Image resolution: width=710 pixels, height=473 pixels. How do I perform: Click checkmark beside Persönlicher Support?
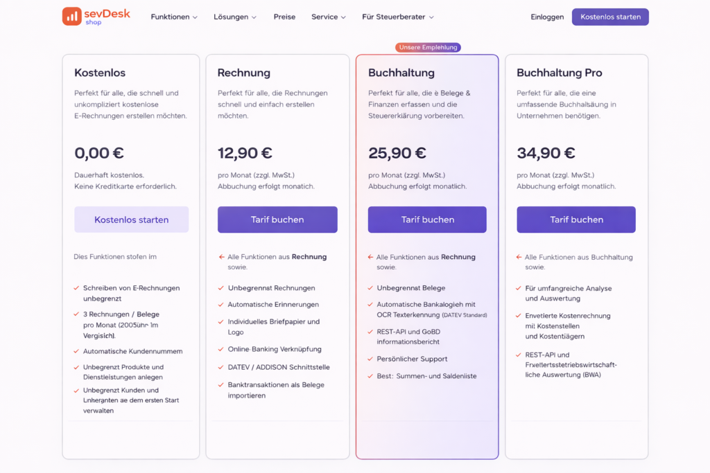[x=371, y=359]
